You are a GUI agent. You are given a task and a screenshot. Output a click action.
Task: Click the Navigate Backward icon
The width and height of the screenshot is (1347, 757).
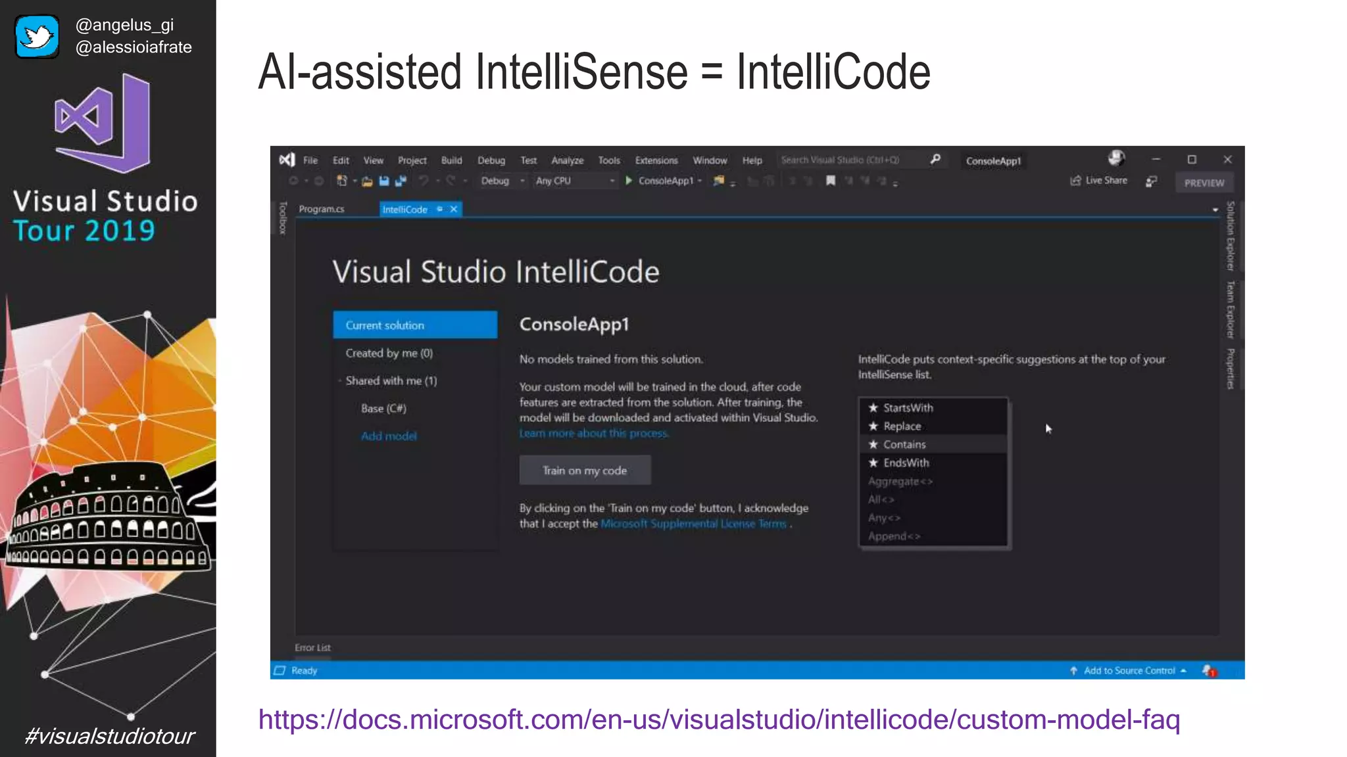point(293,181)
